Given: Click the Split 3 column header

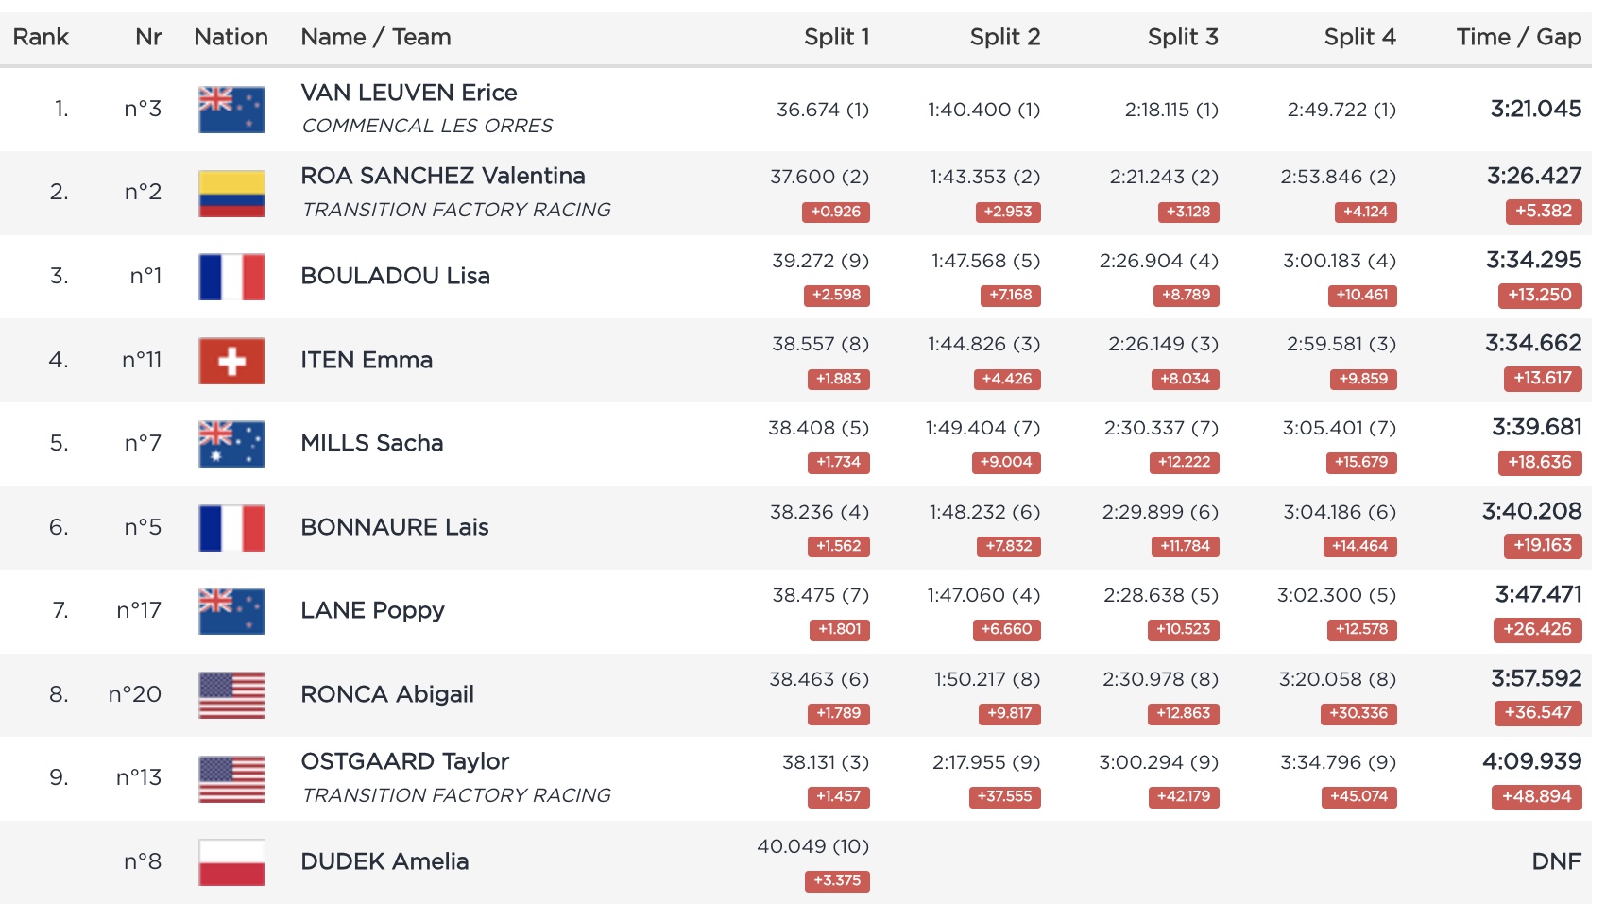Looking at the screenshot, I should (1183, 37).
